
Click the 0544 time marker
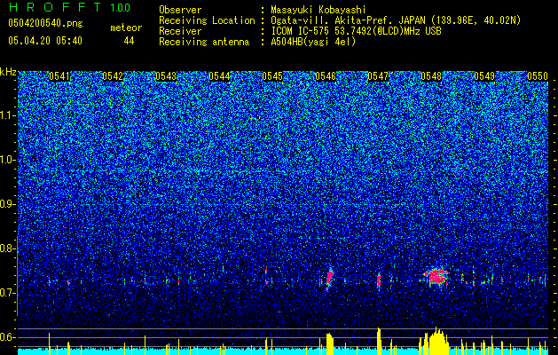(x=219, y=76)
